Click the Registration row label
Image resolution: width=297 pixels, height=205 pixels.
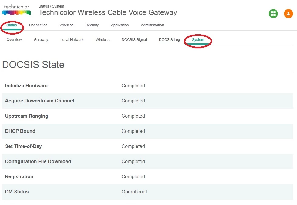[19, 176]
